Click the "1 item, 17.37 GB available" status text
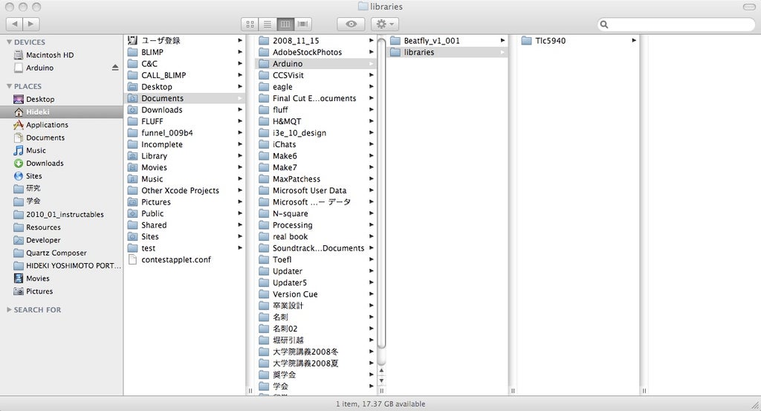The width and height of the screenshot is (761, 411). [x=380, y=404]
